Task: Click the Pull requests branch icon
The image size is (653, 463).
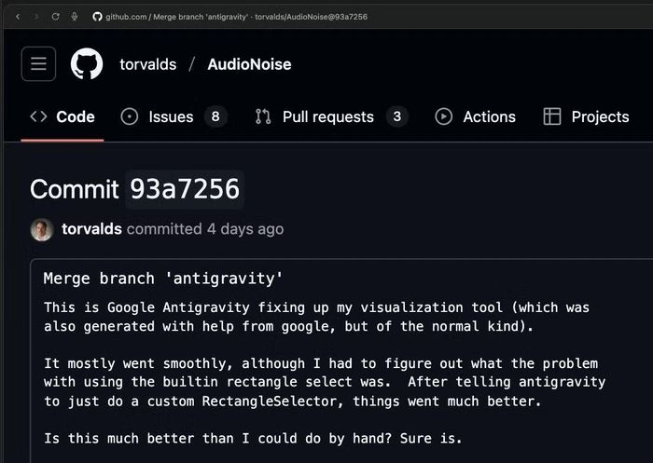Action: [263, 116]
